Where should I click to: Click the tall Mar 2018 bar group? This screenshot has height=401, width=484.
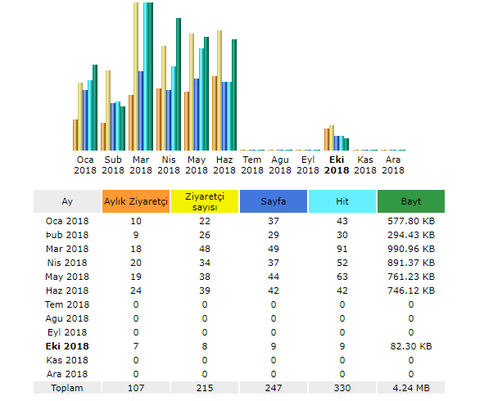(x=141, y=76)
